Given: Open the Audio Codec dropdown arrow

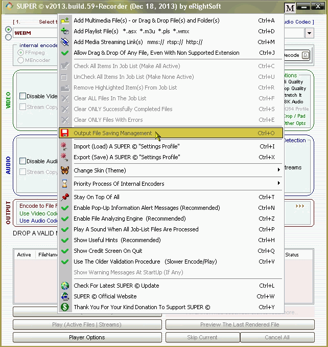Looking at the screenshot, I should click(309, 33).
